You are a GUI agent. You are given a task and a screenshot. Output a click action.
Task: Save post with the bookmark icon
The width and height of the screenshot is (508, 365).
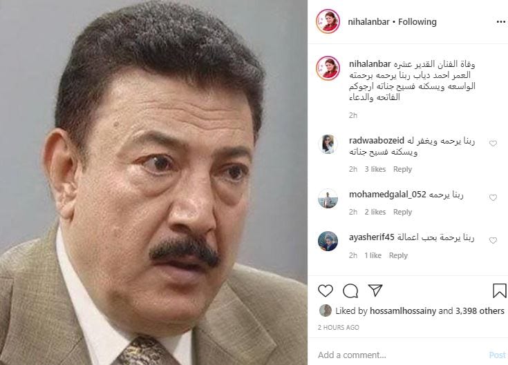499,290
